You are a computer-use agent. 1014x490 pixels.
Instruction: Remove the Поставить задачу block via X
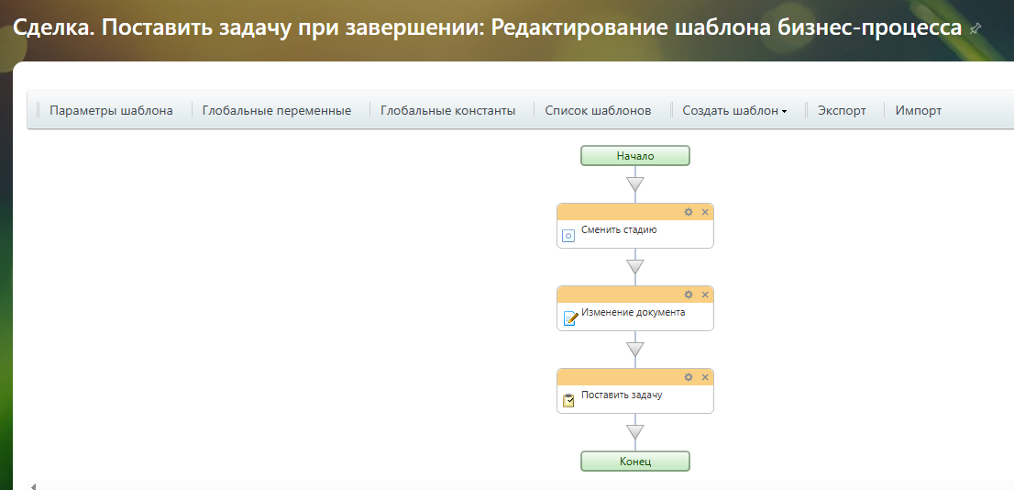point(705,377)
